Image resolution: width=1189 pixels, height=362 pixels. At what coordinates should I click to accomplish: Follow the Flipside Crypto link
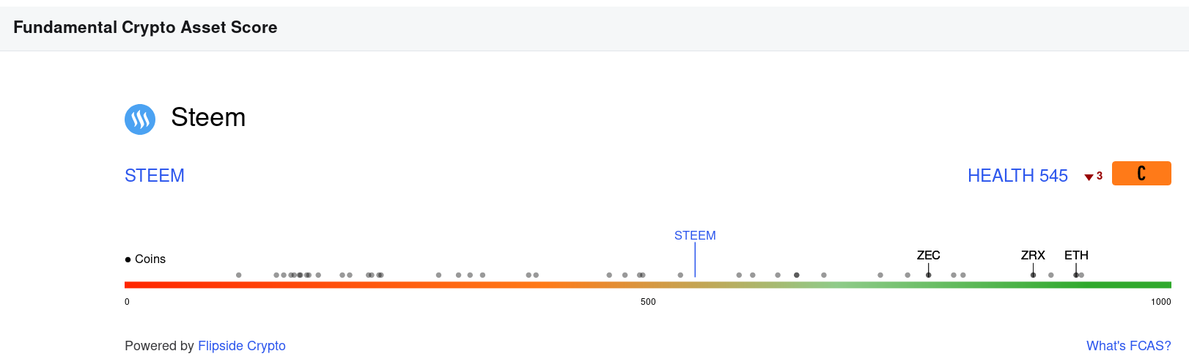pos(242,346)
